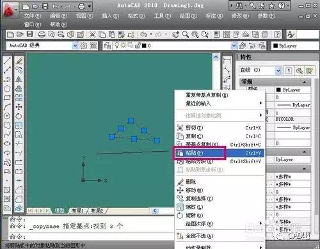Click ByLayer color value in Properties
320x249 pixels.
coord(292,90)
